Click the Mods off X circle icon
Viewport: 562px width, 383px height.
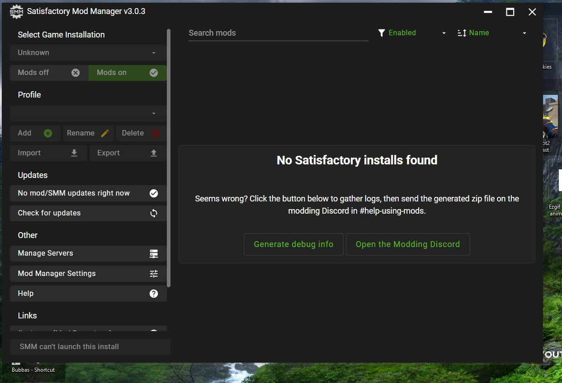click(x=76, y=73)
